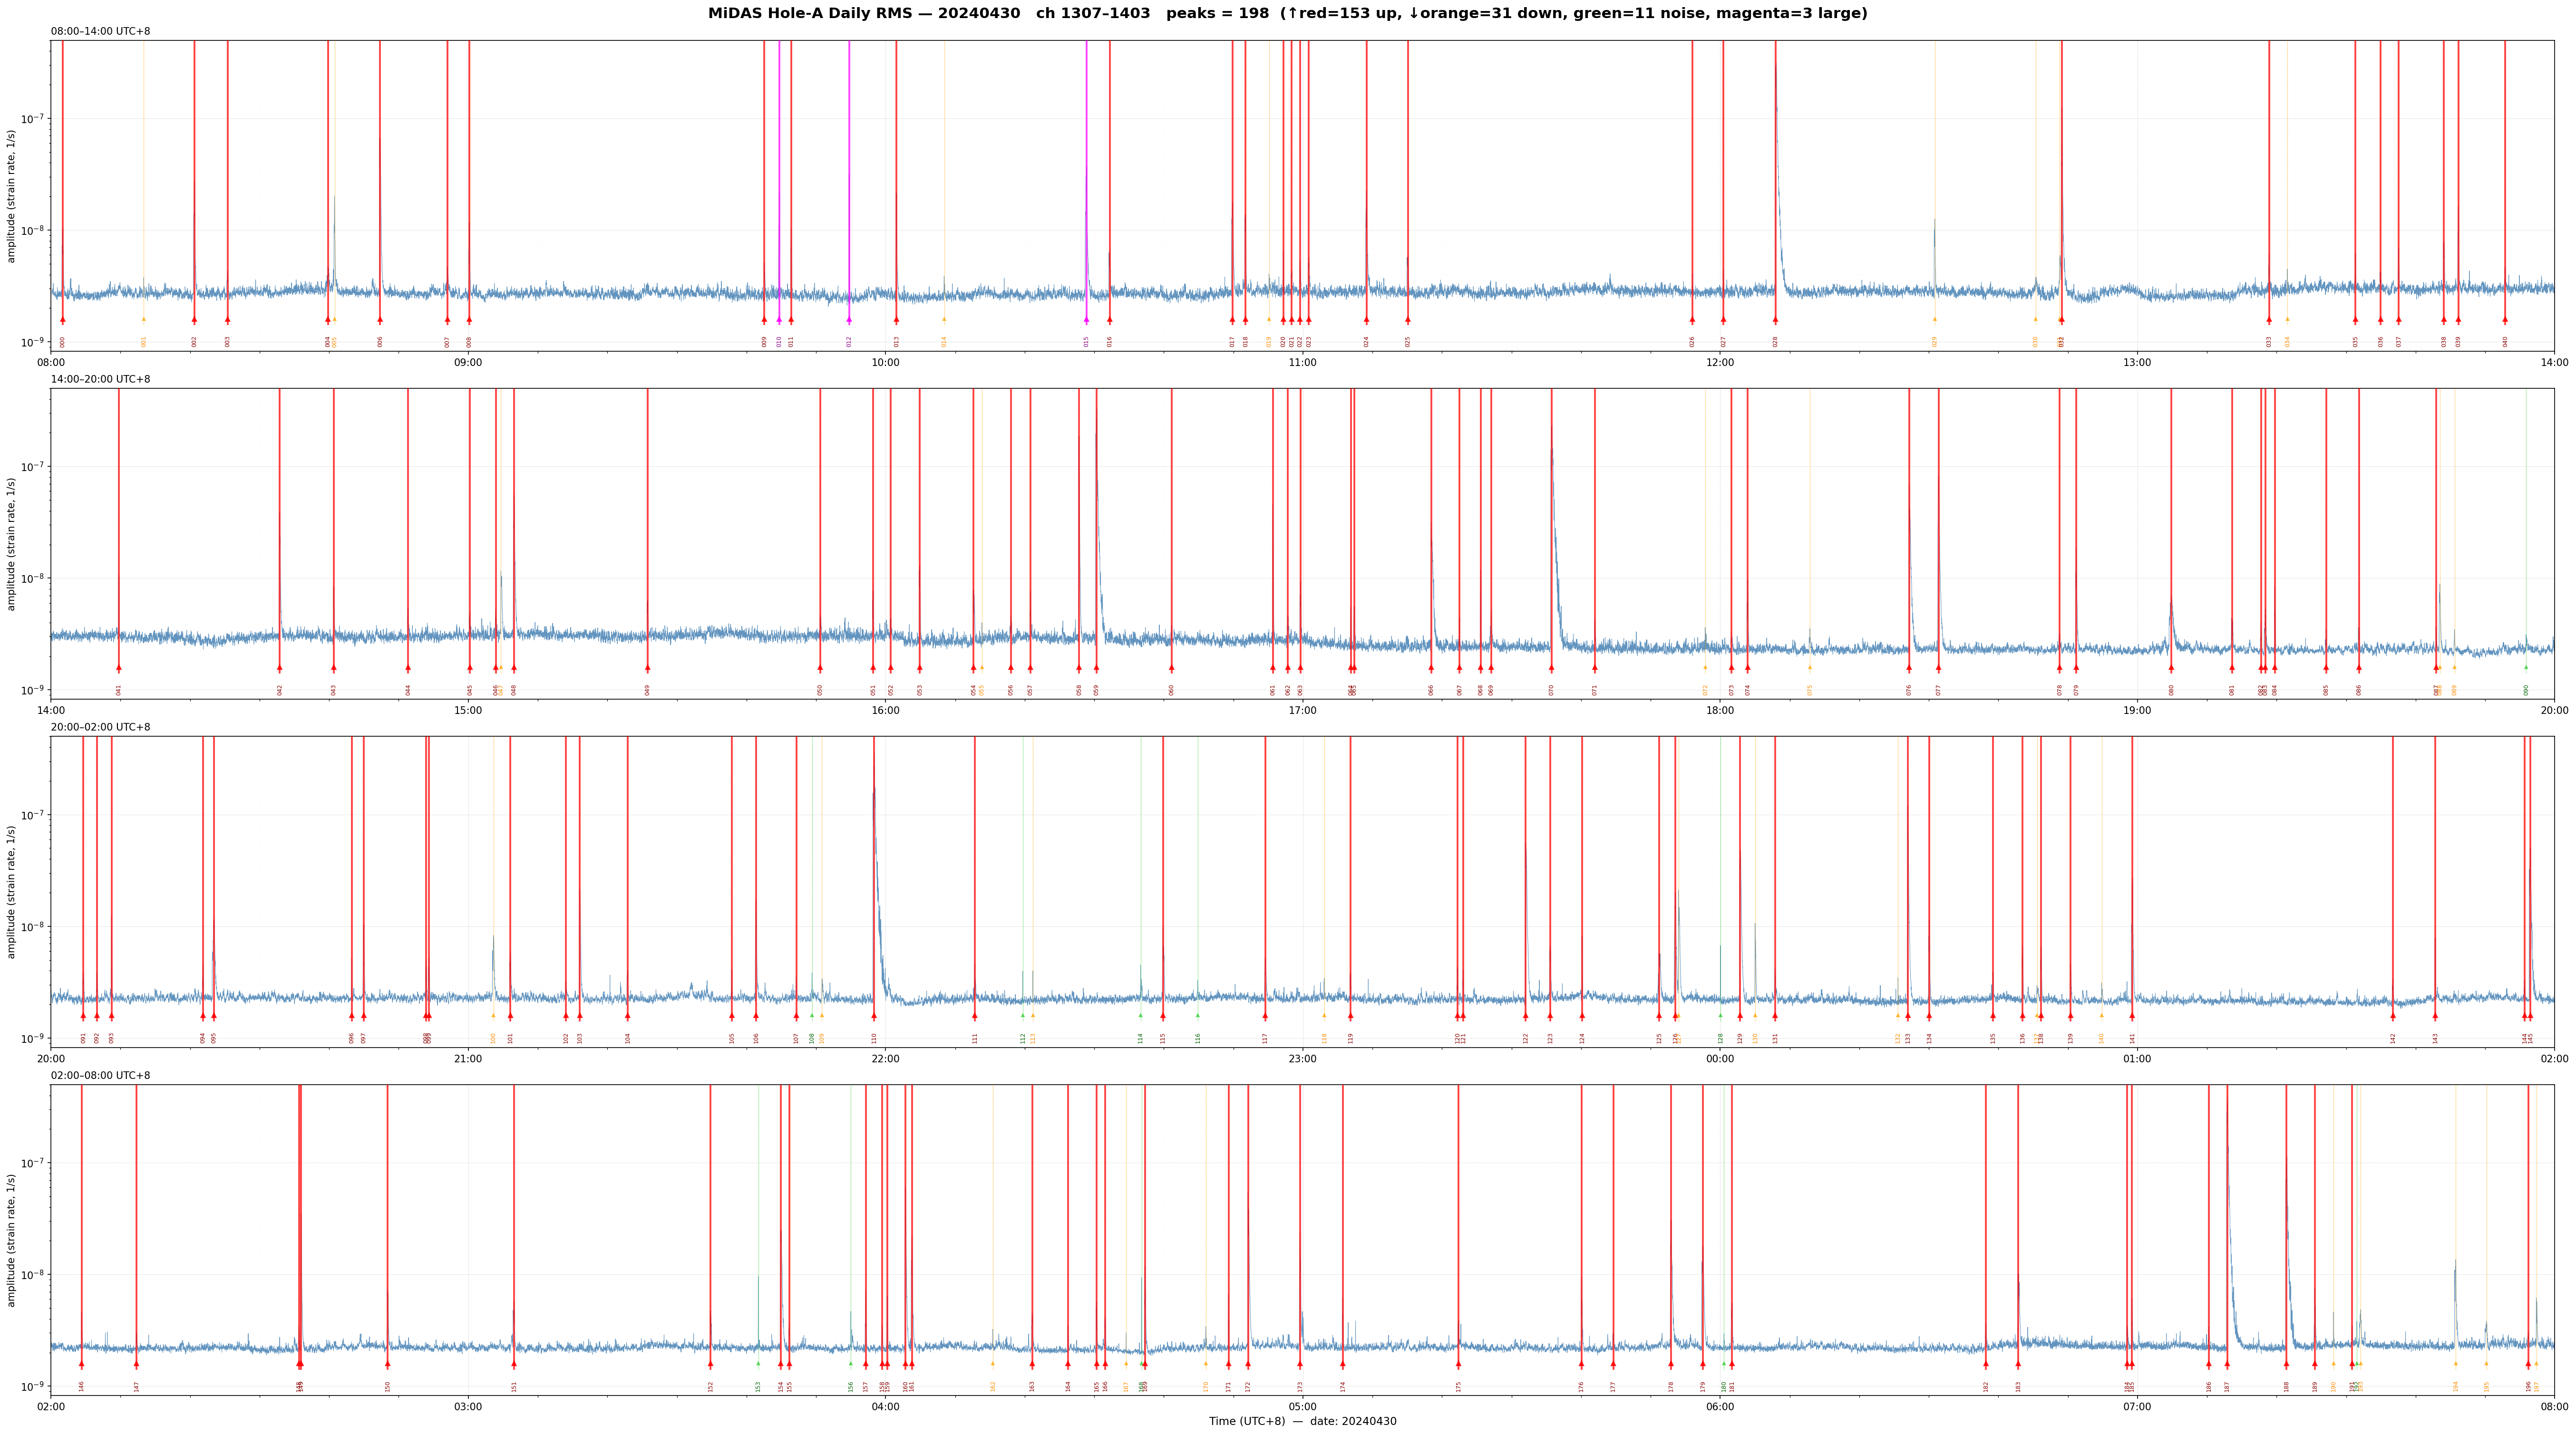This screenshot has width=2576, height=1434.
Task: Select the peak number label 044
Action: (x=408, y=690)
